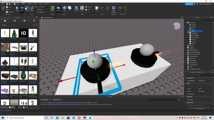Click the Toolbox search magnifier icon

pos(34,25)
